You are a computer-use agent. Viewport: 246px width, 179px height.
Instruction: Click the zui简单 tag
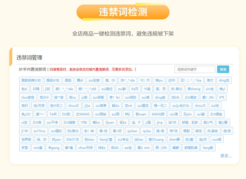pos(100,106)
